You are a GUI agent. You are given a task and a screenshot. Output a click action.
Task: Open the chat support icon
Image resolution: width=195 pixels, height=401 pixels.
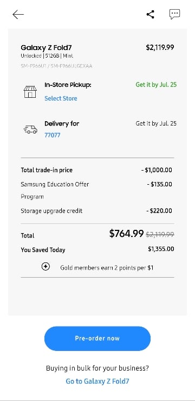pos(174,14)
